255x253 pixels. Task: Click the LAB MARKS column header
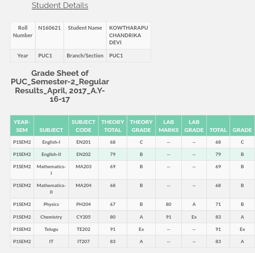click(169, 126)
